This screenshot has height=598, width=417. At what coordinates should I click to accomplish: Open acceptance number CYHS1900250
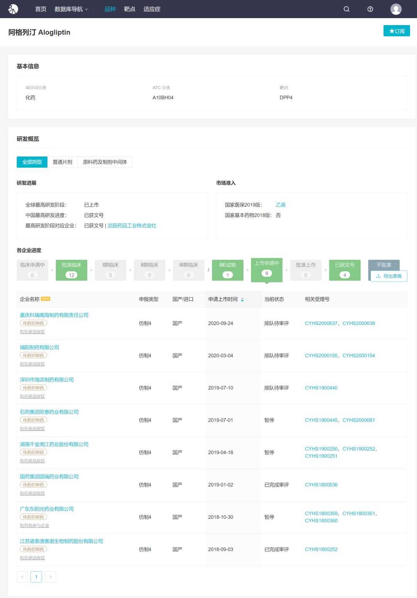click(x=321, y=449)
